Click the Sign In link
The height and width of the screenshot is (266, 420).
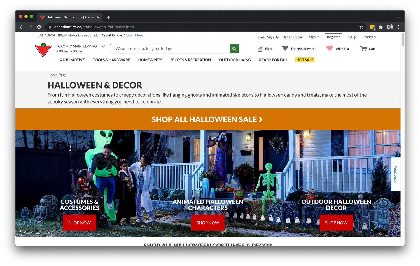click(x=314, y=37)
